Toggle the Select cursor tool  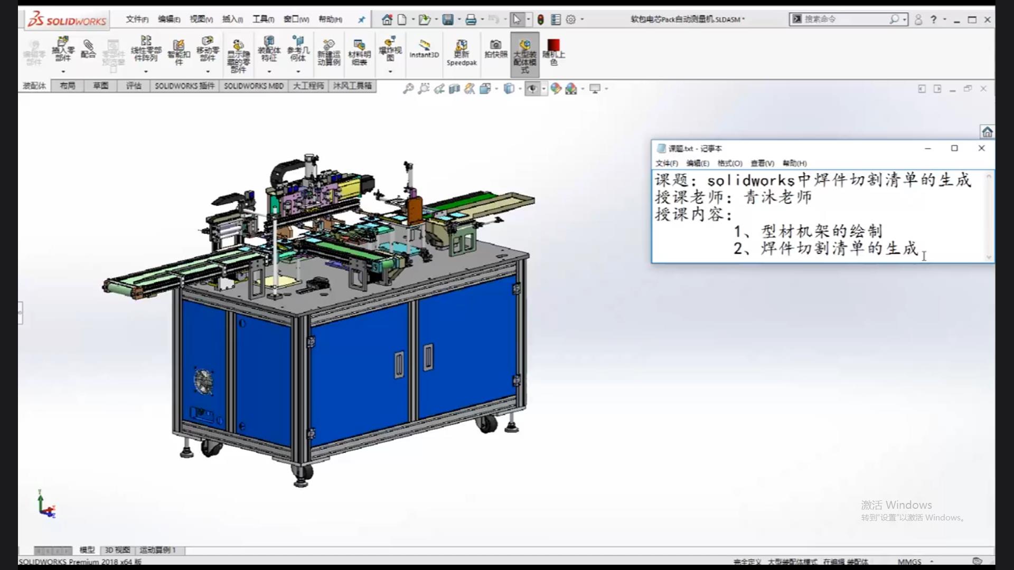517,20
